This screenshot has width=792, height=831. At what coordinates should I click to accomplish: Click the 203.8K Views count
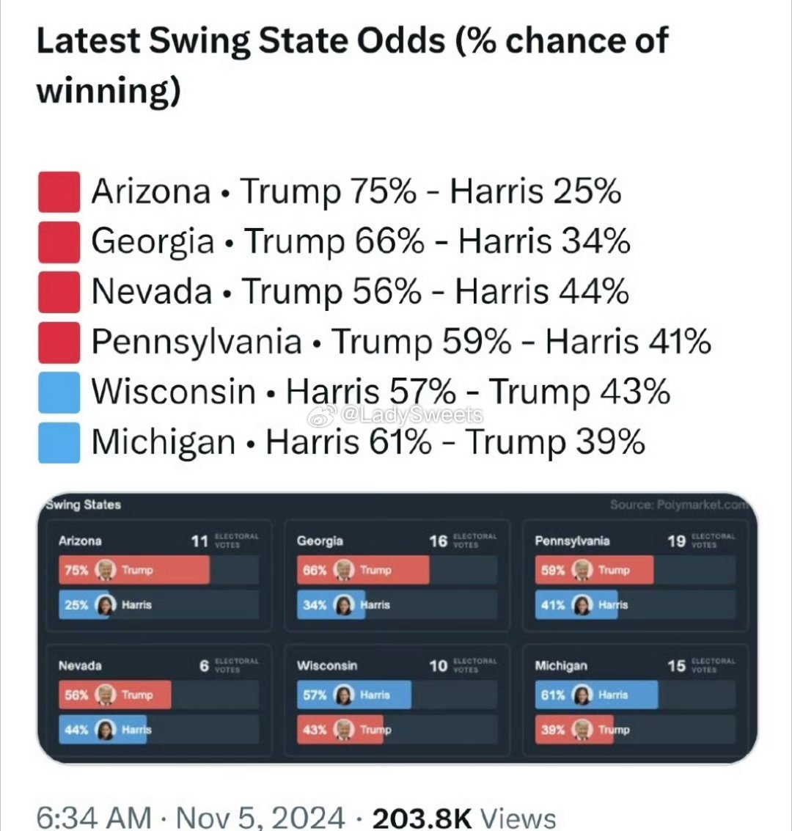[x=464, y=817]
